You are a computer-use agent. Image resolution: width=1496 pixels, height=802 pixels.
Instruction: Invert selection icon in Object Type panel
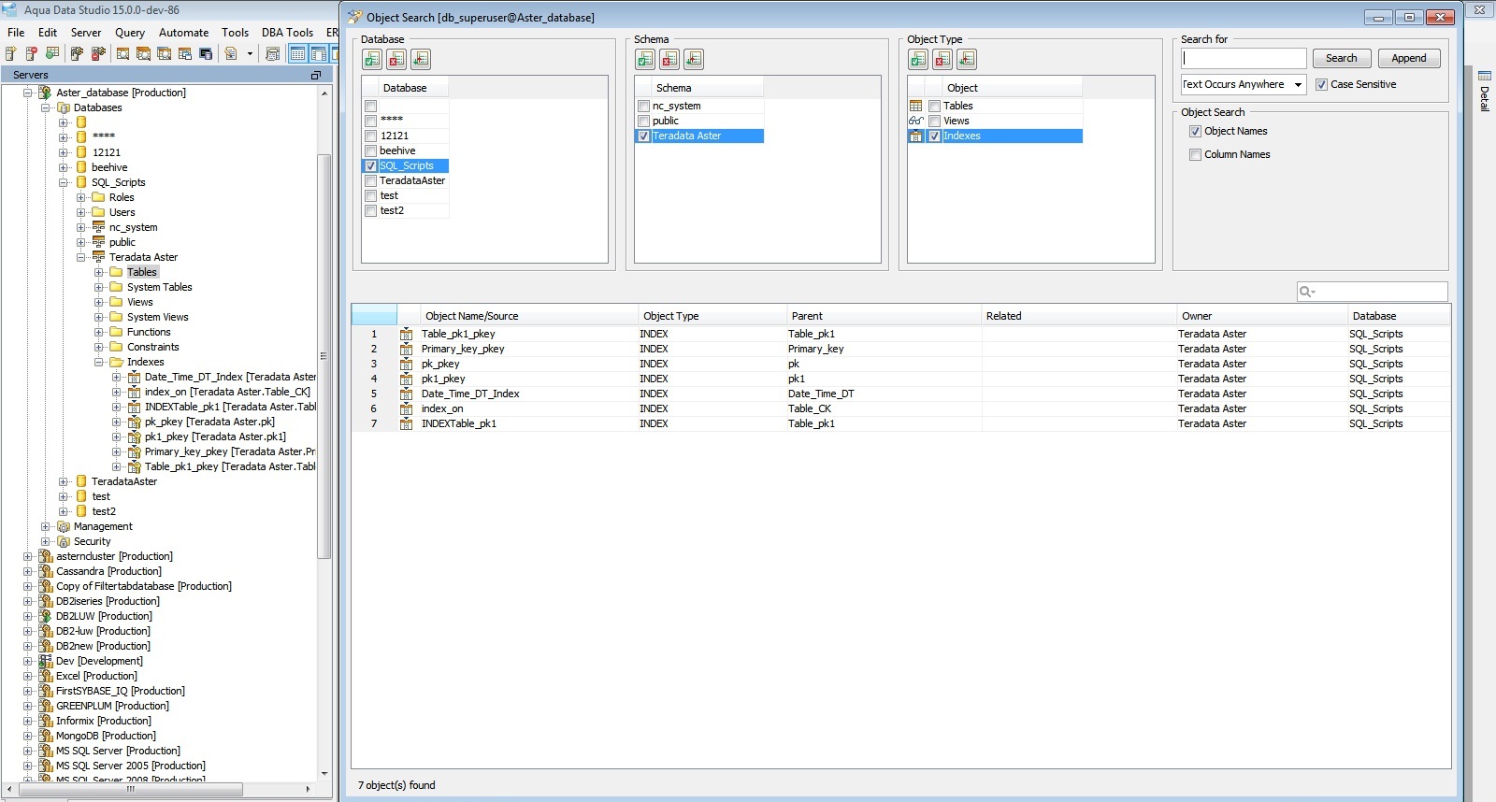coord(967,60)
